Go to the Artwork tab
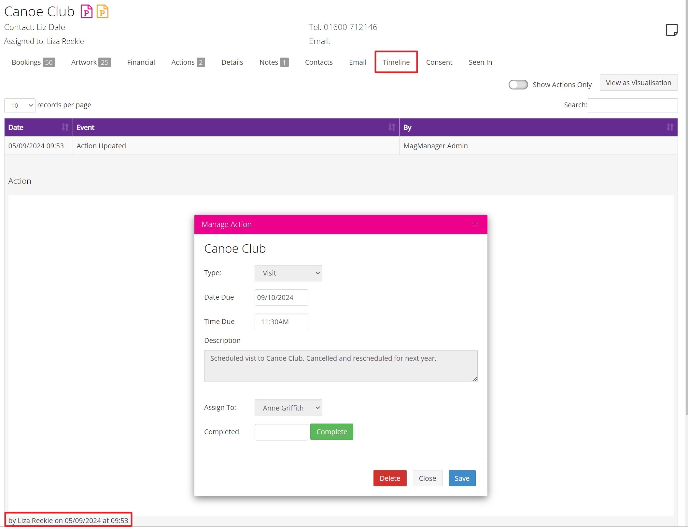The height and width of the screenshot is (527, 688). [84, 62]
